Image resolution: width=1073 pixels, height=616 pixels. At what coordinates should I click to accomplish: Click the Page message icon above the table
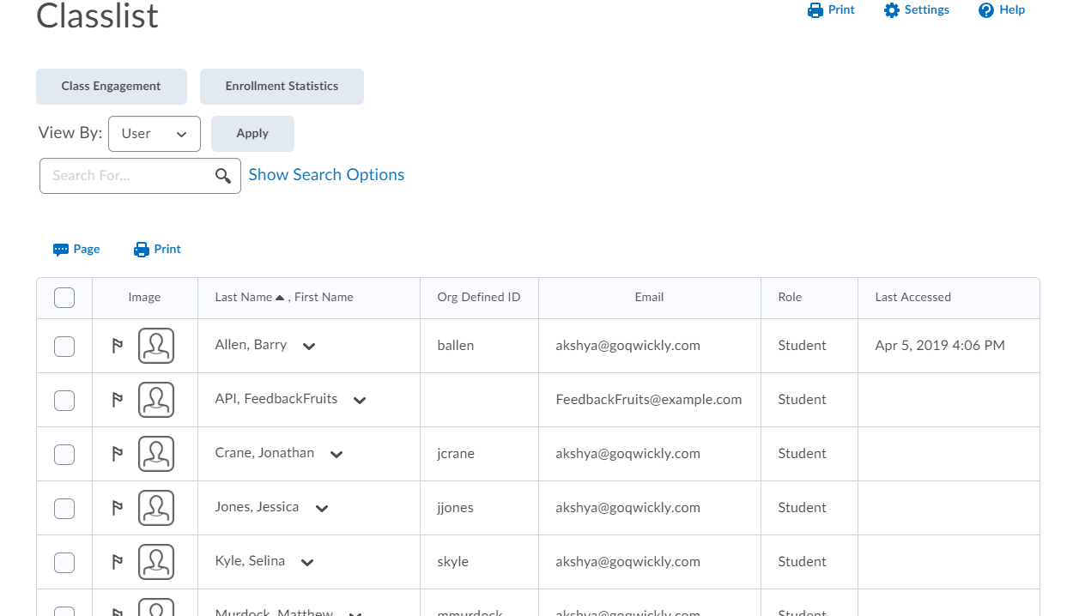[x=61, y=250]
